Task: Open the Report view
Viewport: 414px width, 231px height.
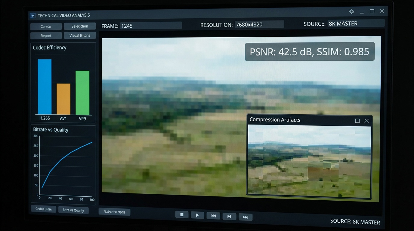Action: [46, 35]
